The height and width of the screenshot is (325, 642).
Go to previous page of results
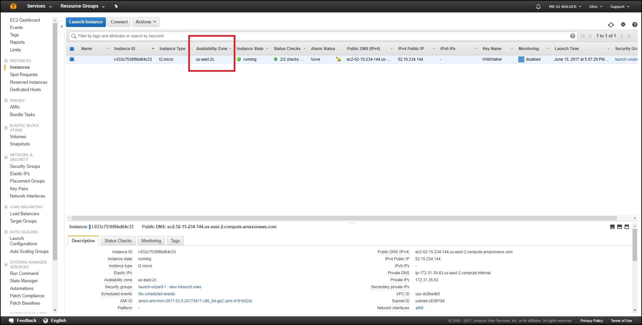pos(591,36)
